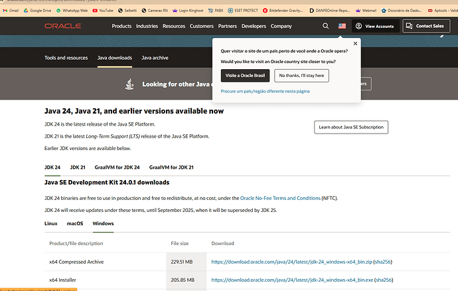
Task: Open the Selbetti bookmark
Action: coord(127,11)
